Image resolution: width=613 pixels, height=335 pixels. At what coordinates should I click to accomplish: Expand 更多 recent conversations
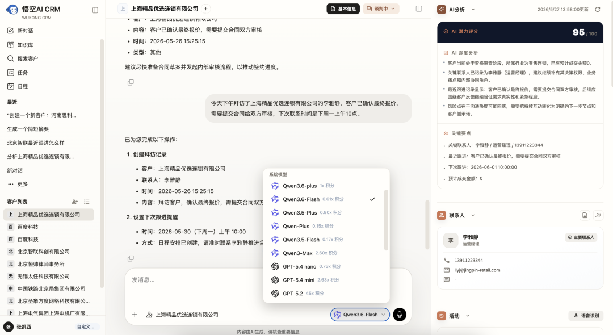(x=18, y=184)
